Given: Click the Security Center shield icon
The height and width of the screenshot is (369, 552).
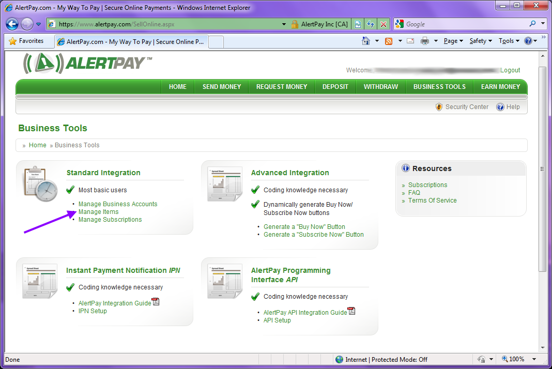Looking at the screenshot, I should [439, 107].
